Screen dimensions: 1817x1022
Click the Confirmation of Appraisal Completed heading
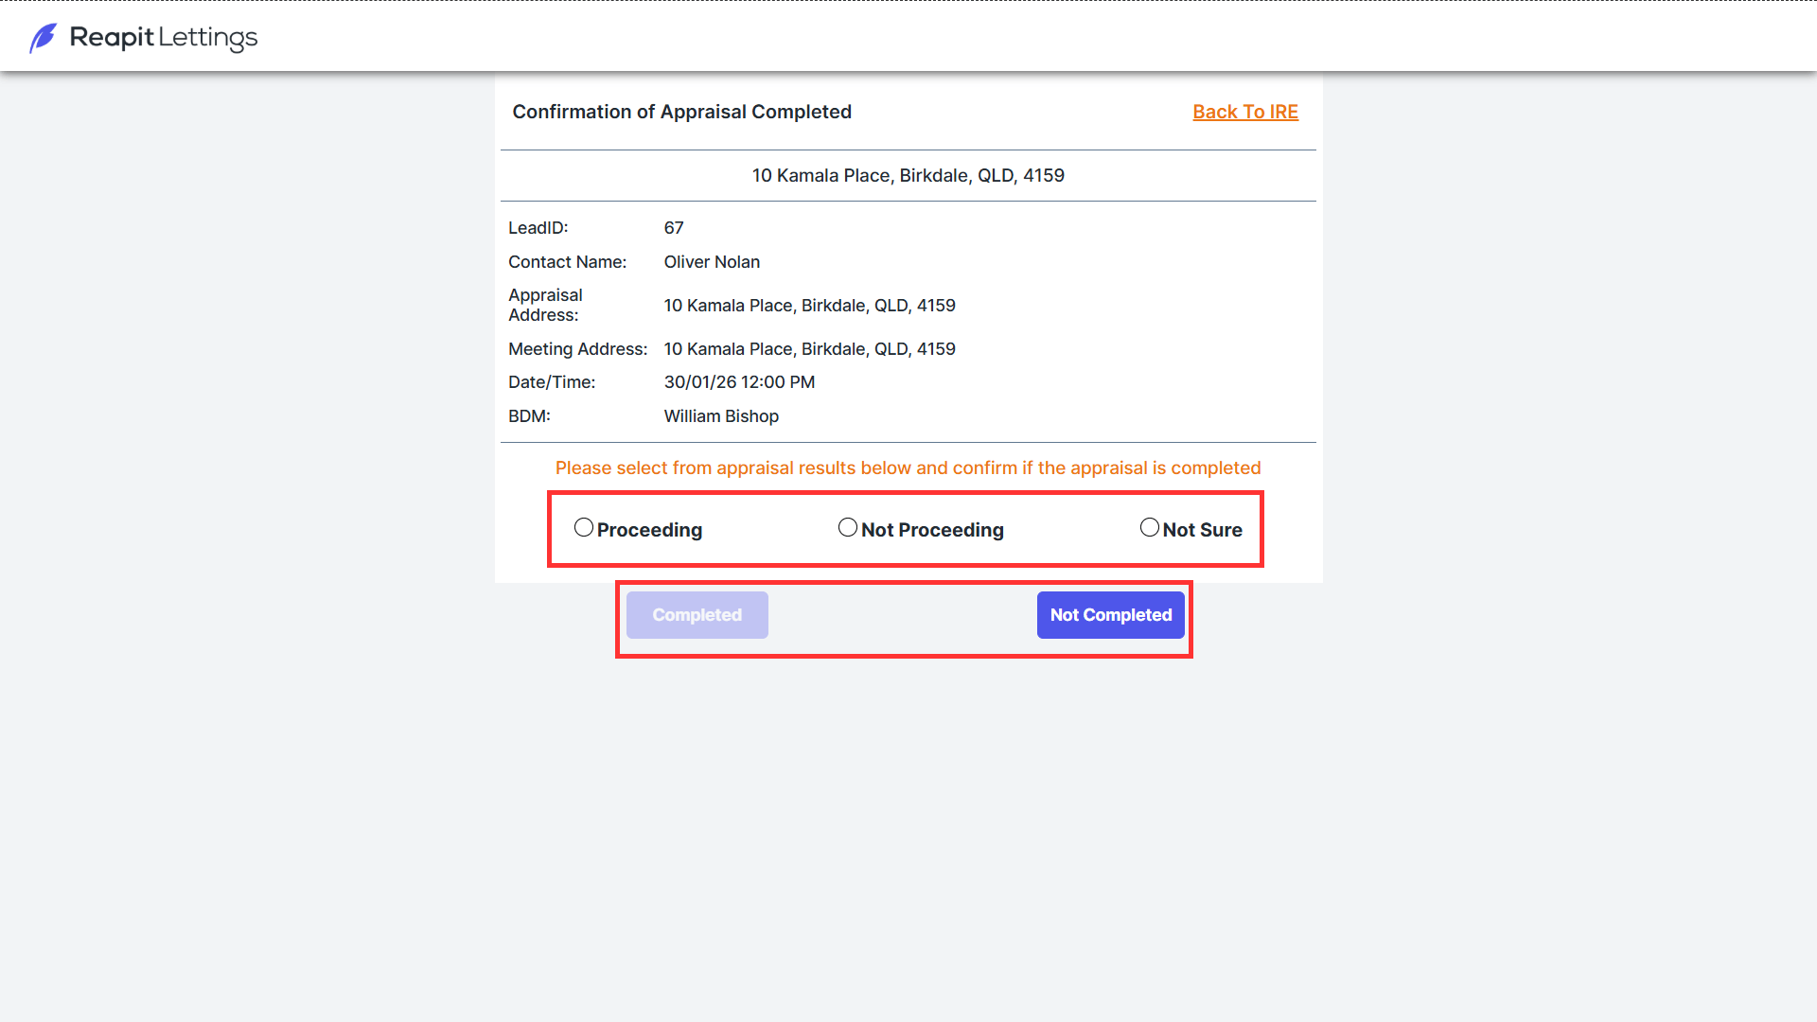click(682, 112)
